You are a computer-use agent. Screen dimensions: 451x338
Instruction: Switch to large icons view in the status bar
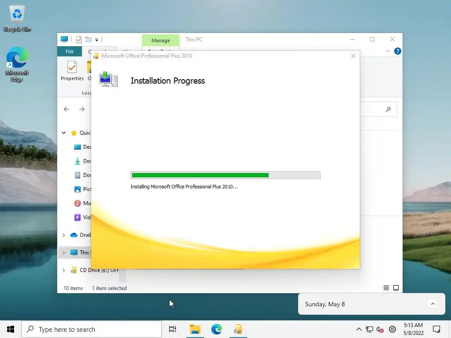point(396,288)
